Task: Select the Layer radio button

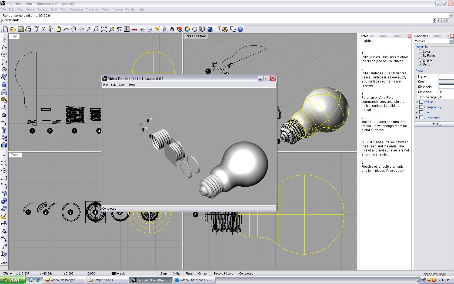Action: coord(420,51)
